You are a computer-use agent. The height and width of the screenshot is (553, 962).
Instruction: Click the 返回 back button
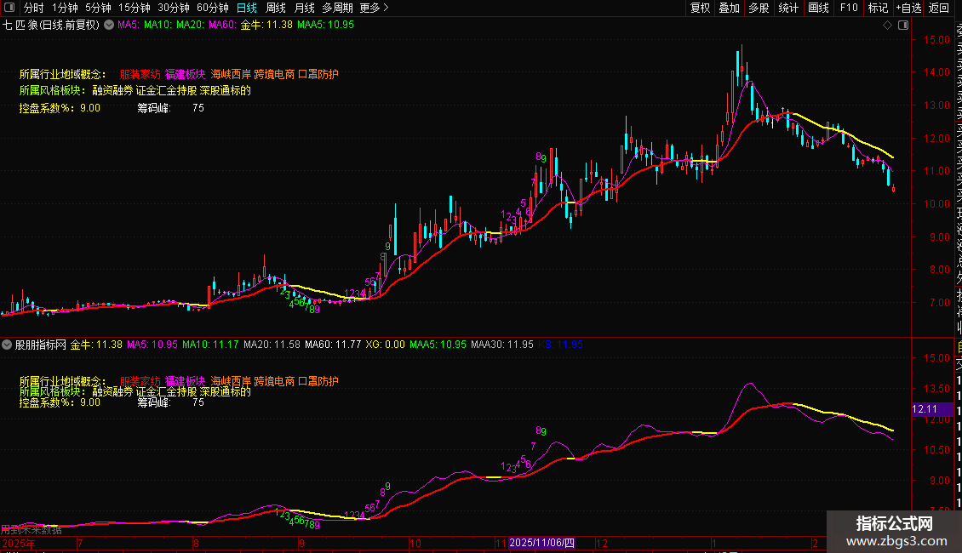[939, 8]
